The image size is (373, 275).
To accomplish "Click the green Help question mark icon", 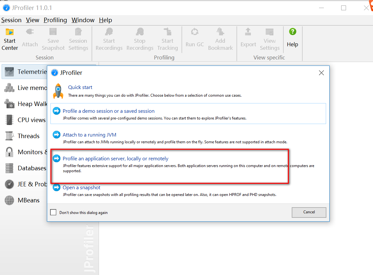I will [293, 31].
